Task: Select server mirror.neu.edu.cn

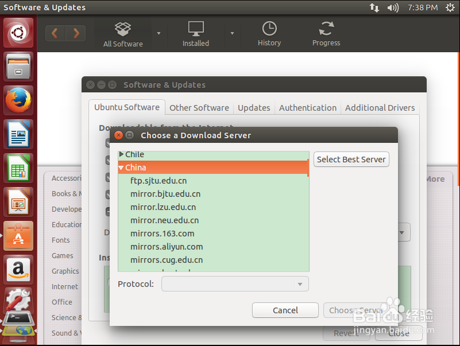Action: [213, 220]
